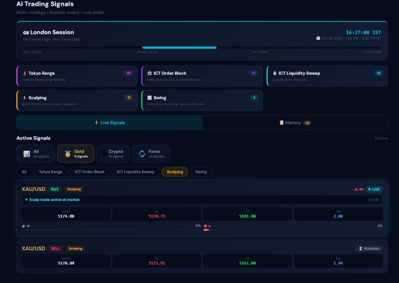Click the History count badge 38

click(308, 123)
